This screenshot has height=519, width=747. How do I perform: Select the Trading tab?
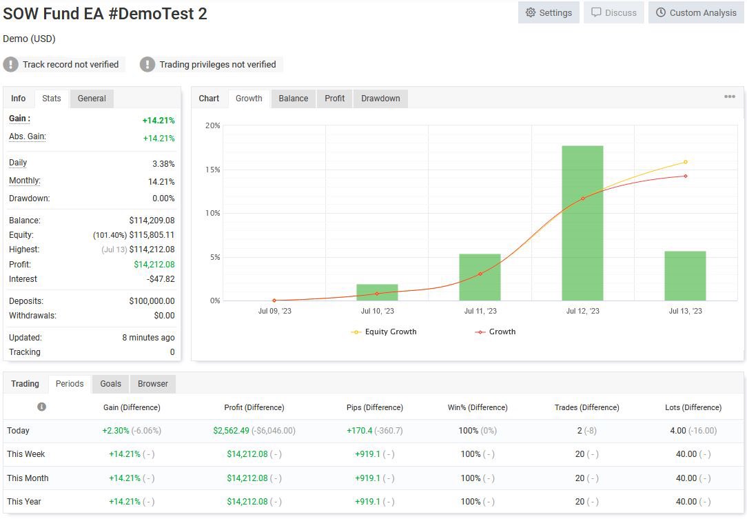(x=25, y=384)
